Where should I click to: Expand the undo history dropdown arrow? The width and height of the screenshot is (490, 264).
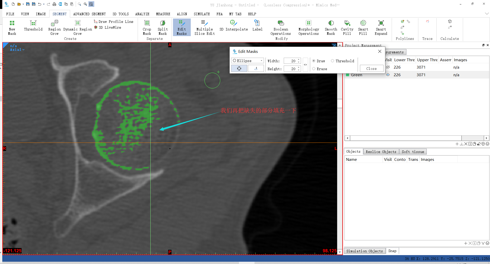coord(44,4)
